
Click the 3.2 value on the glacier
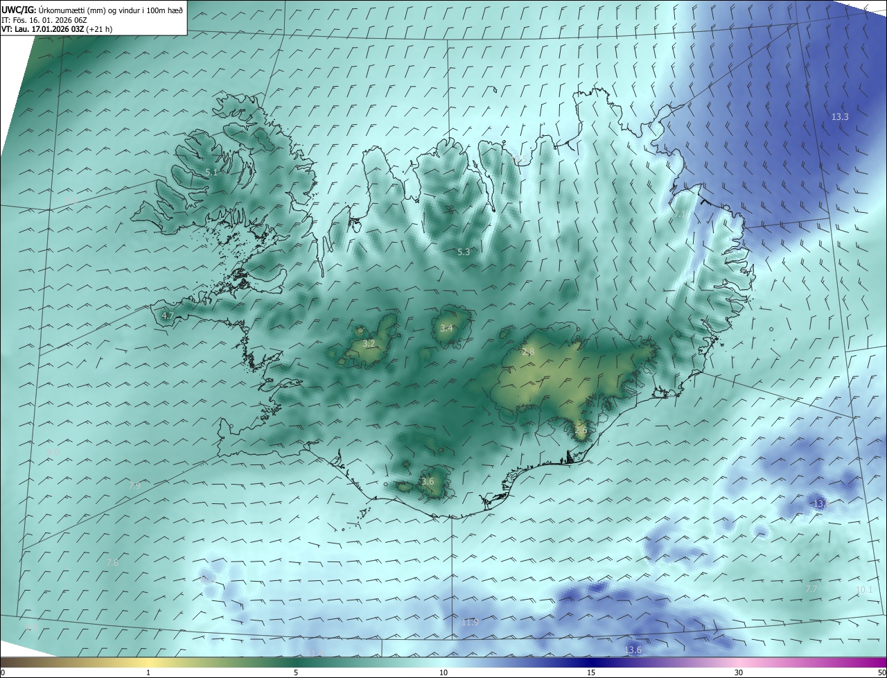click(x=369, y=343)
